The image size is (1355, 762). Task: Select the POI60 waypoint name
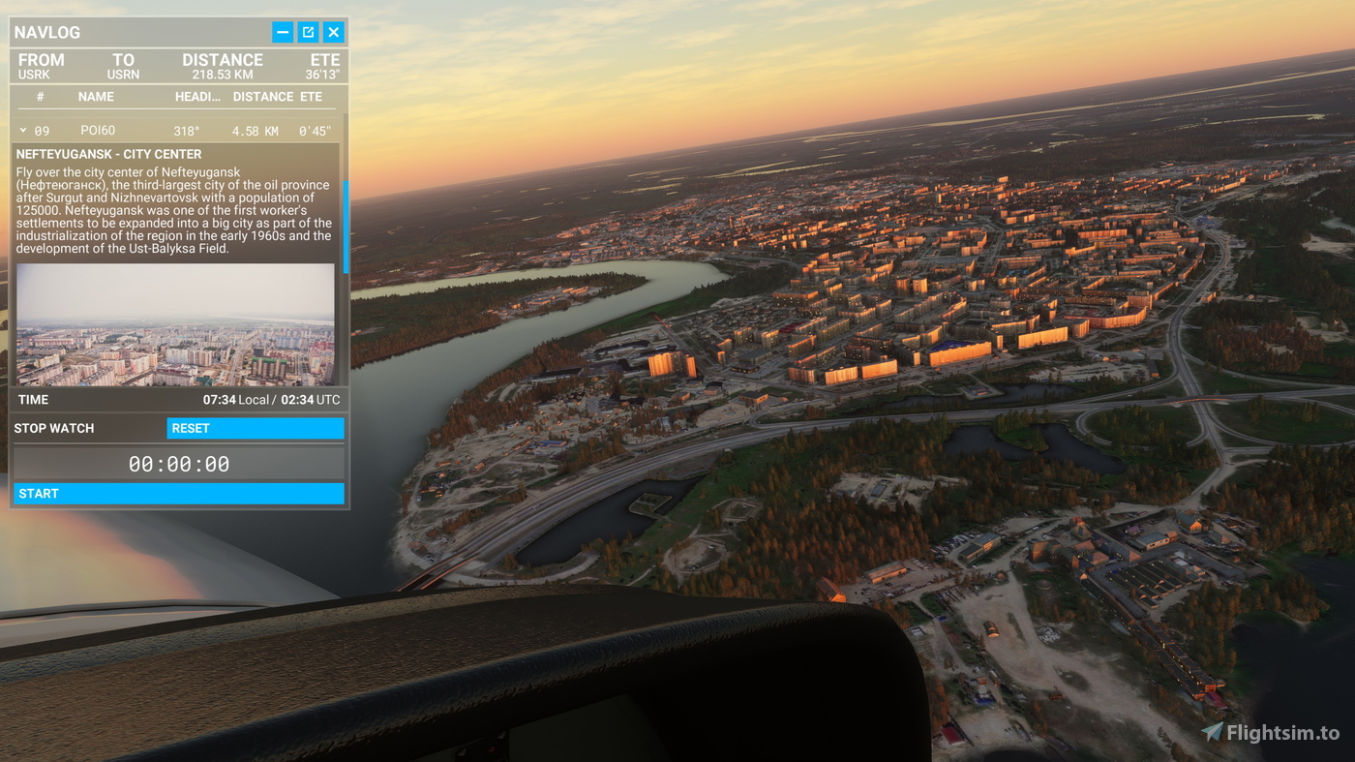click(98, 131)
